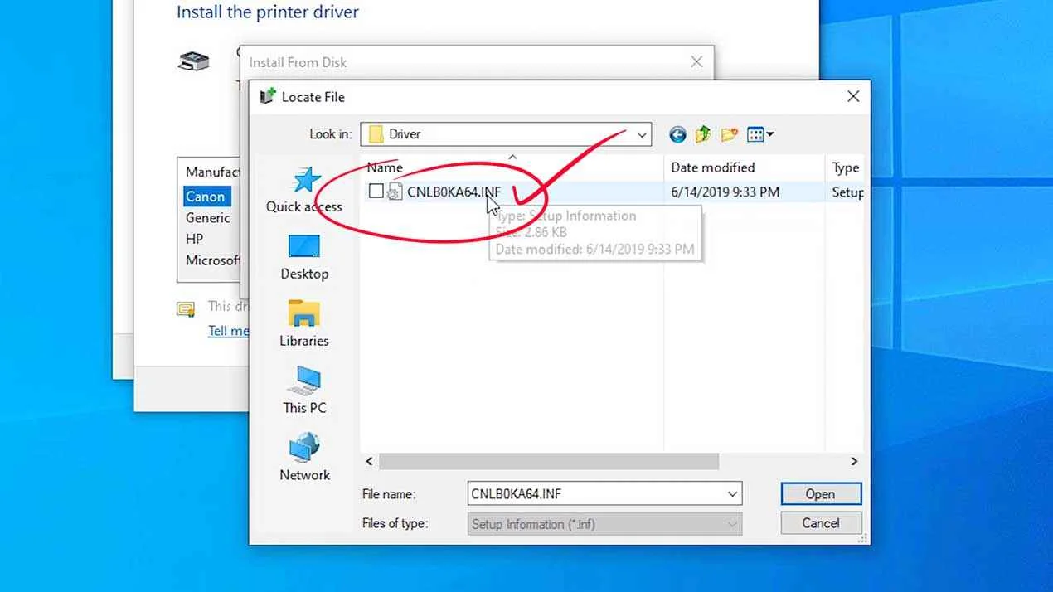Select This PC in the places bar

point(304,391)
